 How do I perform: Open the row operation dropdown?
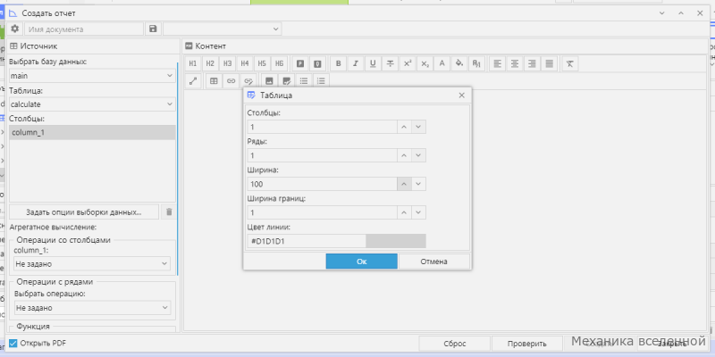[92, 308]
